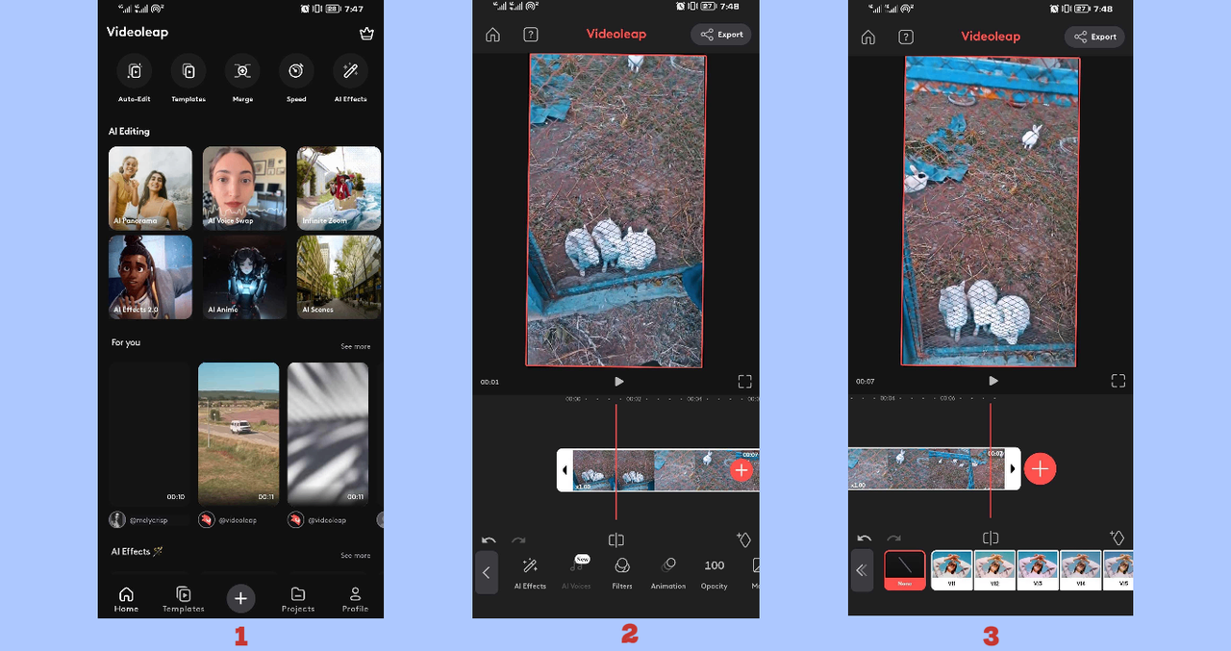Open the AI Effects tool in the editor toolbar
The width and height of the screenshot is (1231, 651).
(530, 573)
